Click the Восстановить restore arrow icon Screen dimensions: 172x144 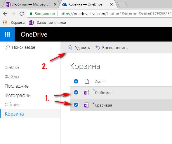coord(98,48)
